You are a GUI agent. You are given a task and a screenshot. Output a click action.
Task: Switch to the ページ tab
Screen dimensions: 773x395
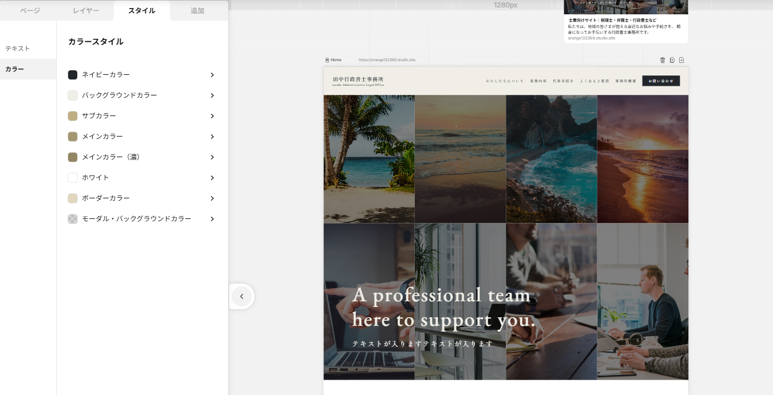click(30, 11)
